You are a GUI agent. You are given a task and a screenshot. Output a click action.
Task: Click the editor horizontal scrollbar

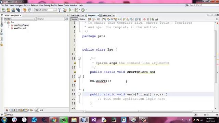point(139,111)
